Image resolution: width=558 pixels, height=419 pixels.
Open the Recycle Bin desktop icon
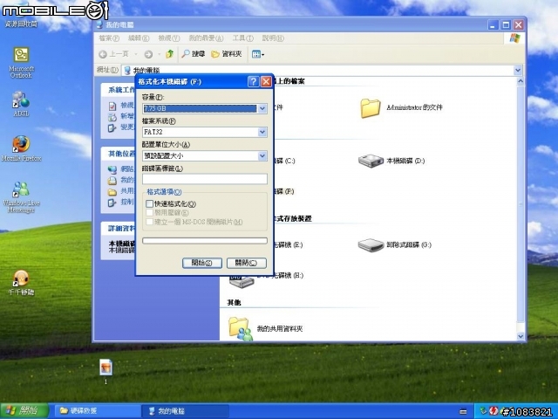click(21, 17)
